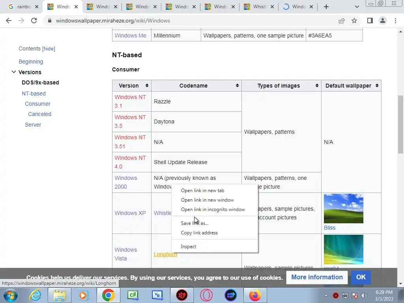Open the Windows XP link
This screenshot has width=404, height=303.
point(130,213)
